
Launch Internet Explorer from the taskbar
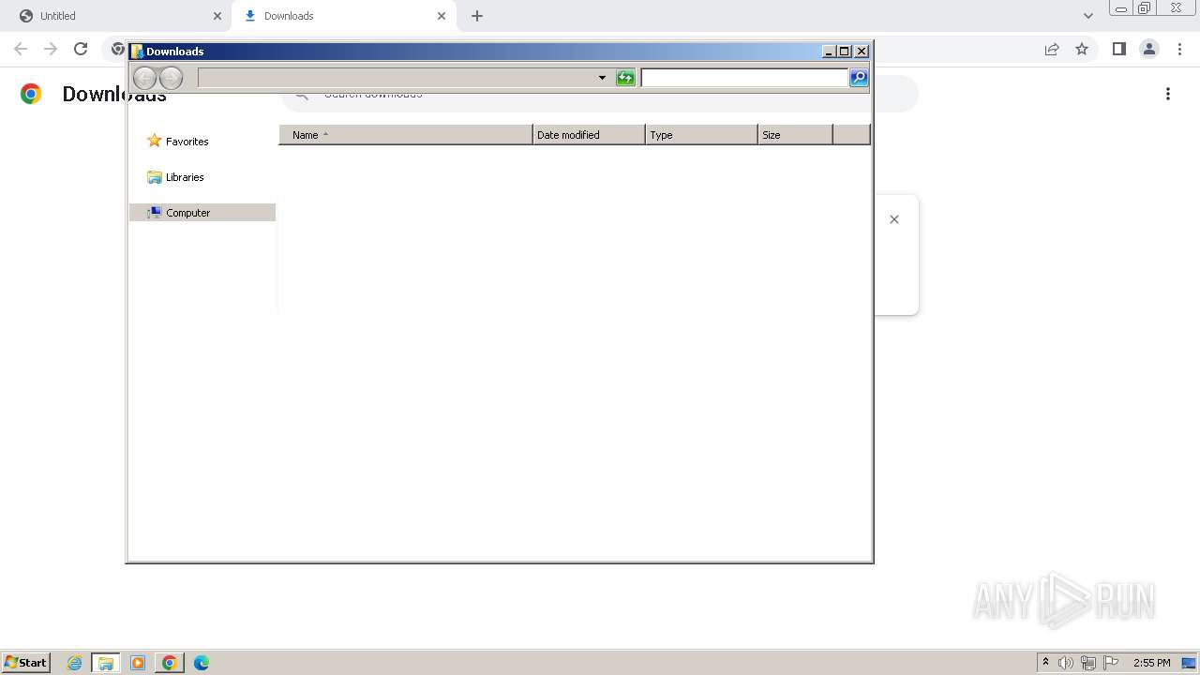[74, 663]
